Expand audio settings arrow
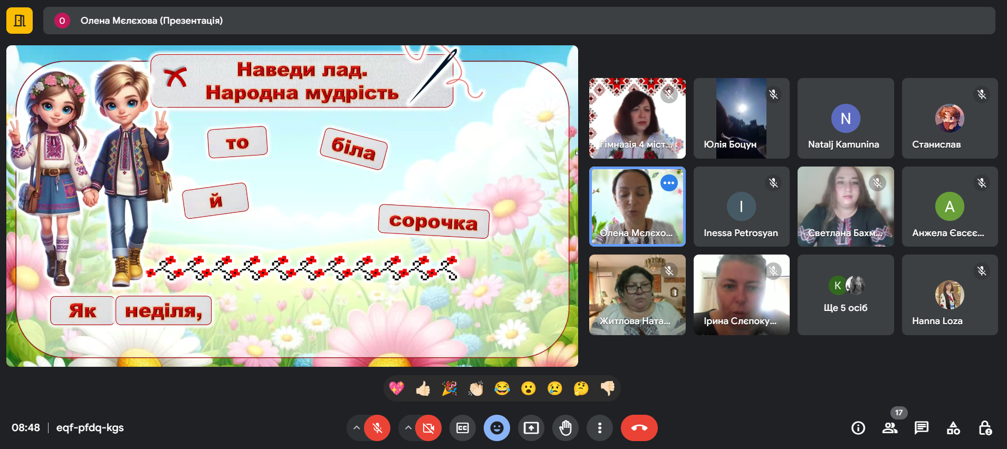Image resolution: width=1007 pixels, height=449 pixels. (x=357, y=428)
